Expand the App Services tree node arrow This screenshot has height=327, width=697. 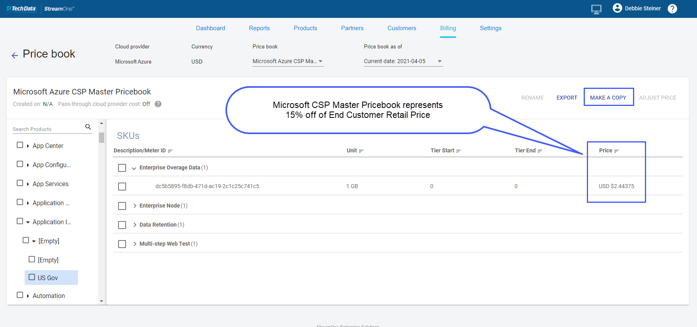pyautogui.click(x=28, y=184)
